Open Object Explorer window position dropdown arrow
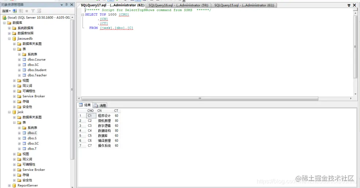The width and height of the screenshot is (360, 188). (x=62, y=5)
